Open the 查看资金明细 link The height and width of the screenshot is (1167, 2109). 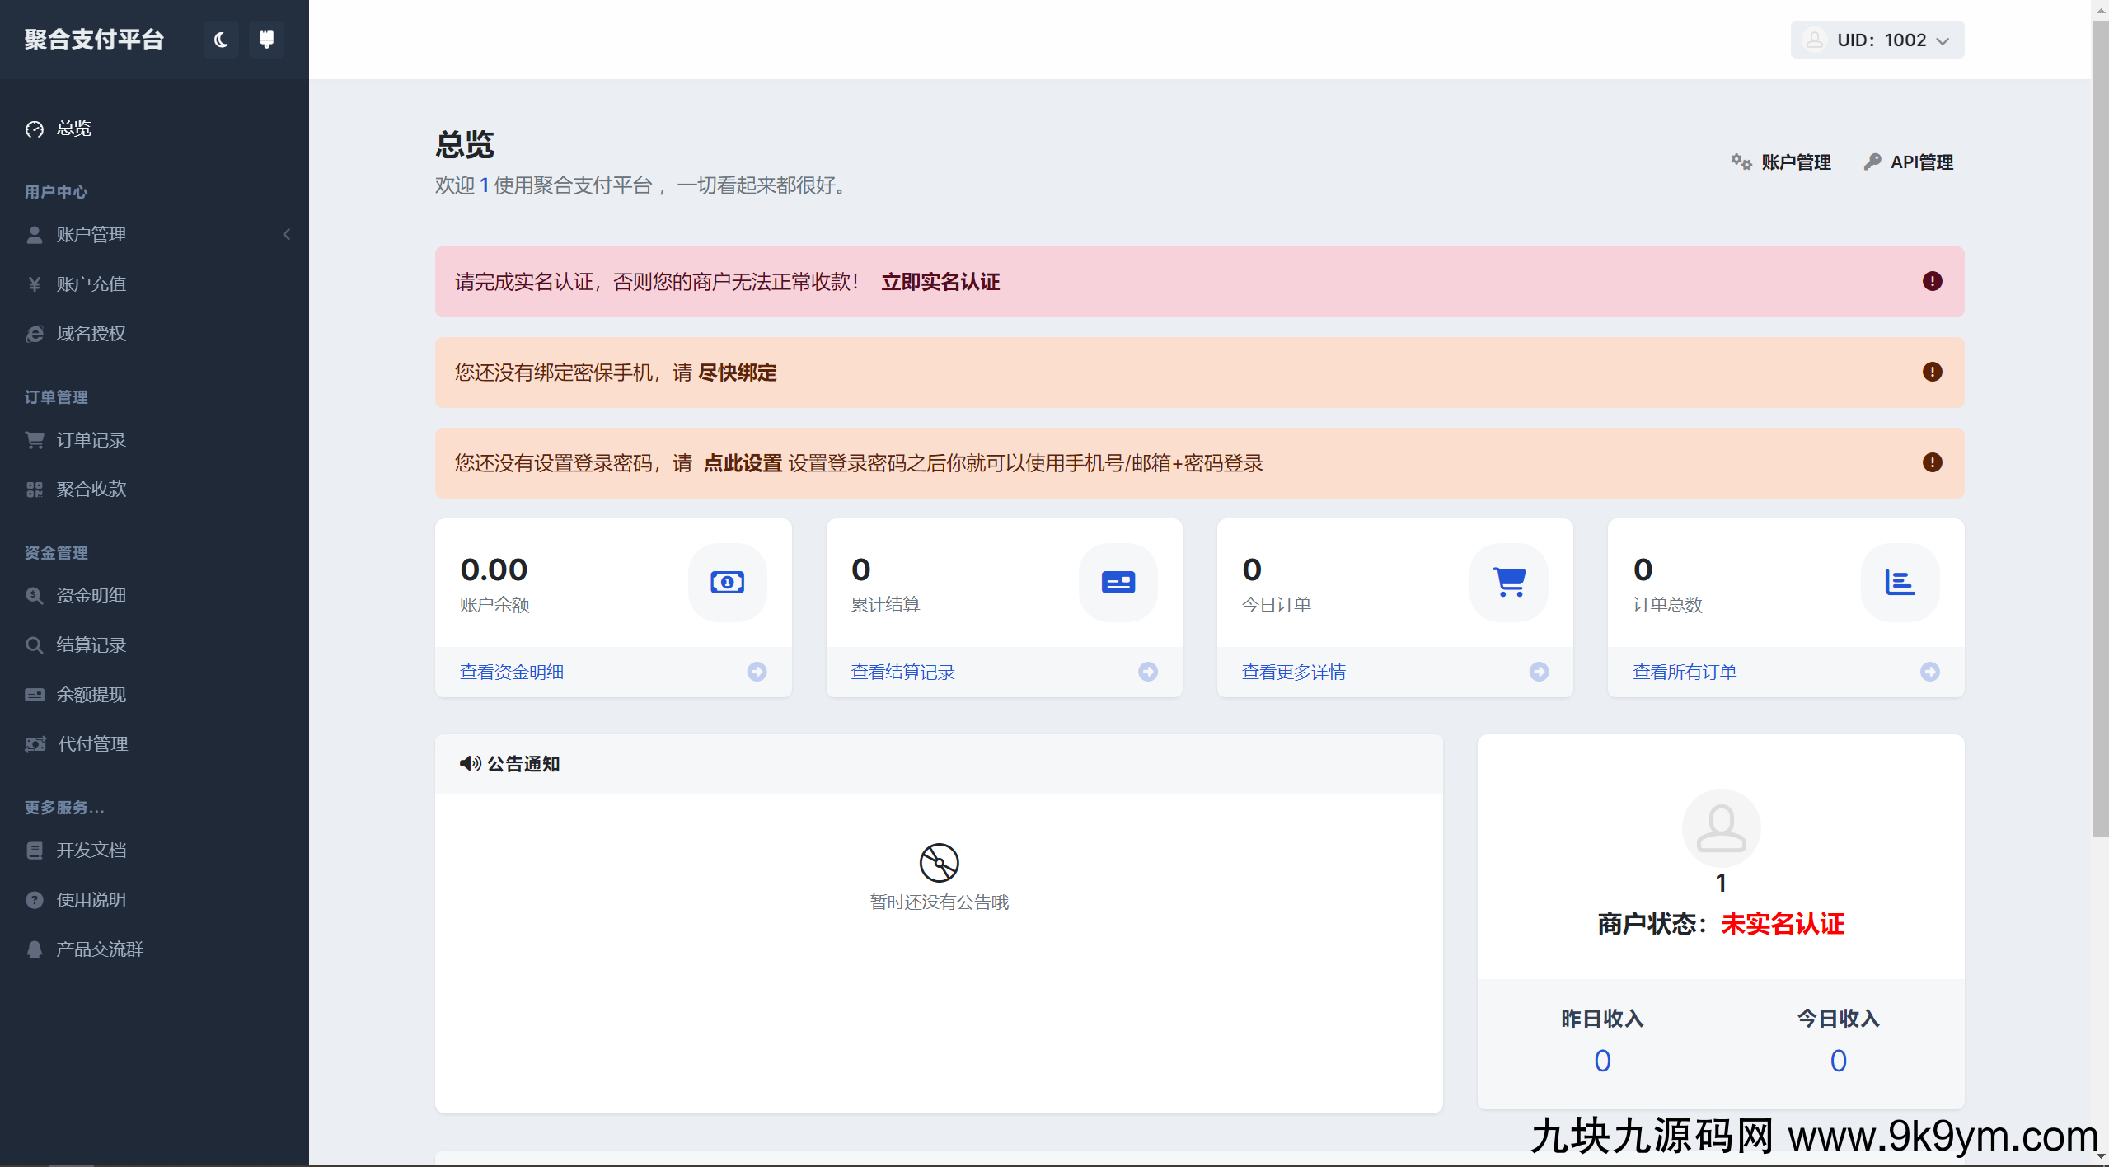coord(512,673)
